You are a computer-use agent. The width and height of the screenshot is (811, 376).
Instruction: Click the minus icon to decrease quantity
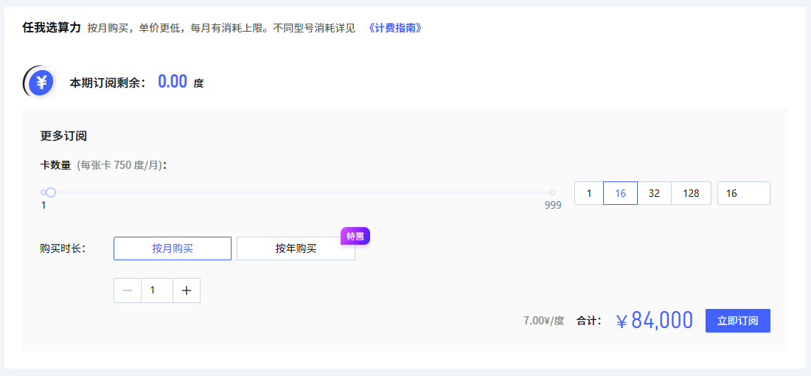[x=128, y=290]
